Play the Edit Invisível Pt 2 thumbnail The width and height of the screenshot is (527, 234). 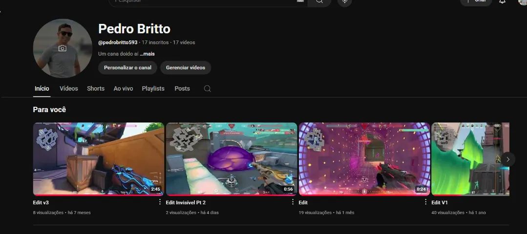click(232, 159)
